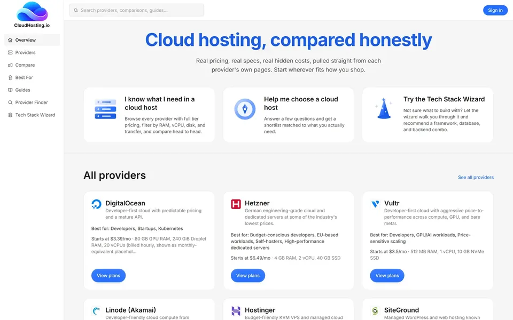View plans for DigitalOcean

point(108,276)
